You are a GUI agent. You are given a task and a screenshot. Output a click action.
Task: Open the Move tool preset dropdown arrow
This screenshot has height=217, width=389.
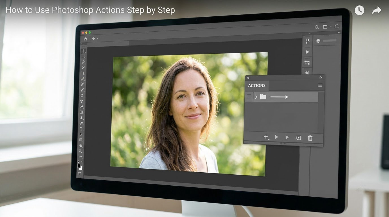pos(98,38)
